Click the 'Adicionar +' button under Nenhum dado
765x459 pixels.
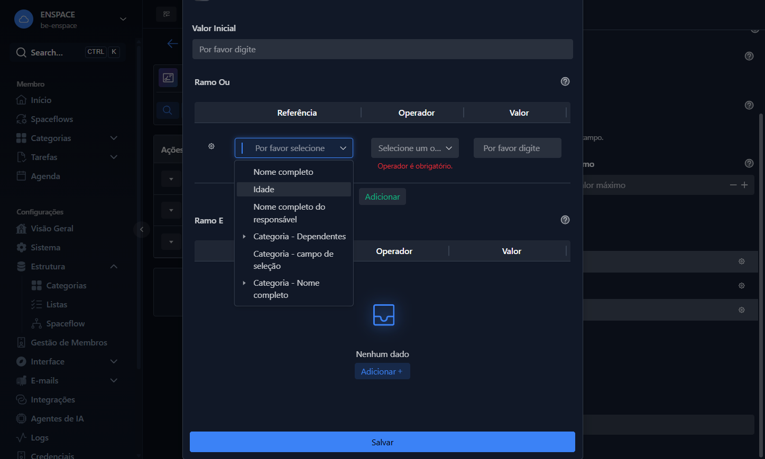tap(382, 371)
